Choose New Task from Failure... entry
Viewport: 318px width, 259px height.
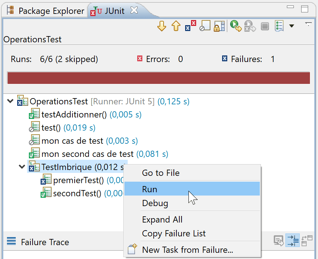[192, 250]
